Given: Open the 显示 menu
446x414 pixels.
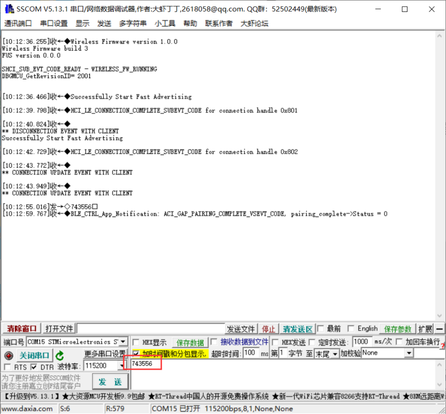Looking at the screenshot, I should (82, 23).
